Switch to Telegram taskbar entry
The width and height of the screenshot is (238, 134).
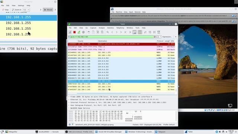coord(169,132)
